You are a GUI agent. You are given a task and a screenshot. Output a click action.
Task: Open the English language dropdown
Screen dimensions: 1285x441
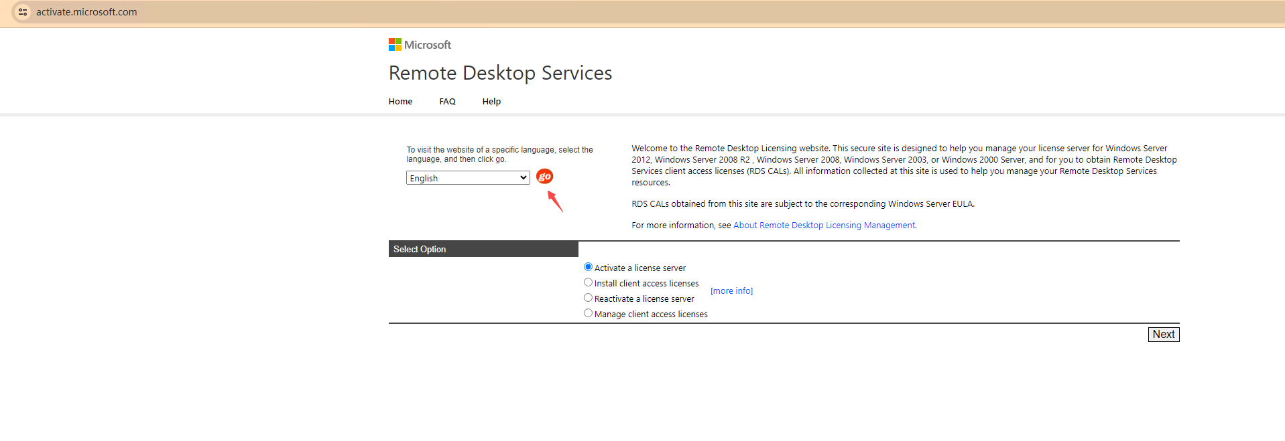[x=468, y=178]
